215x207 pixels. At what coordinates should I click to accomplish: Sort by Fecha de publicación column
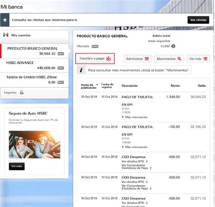click(x=89, y=86)
